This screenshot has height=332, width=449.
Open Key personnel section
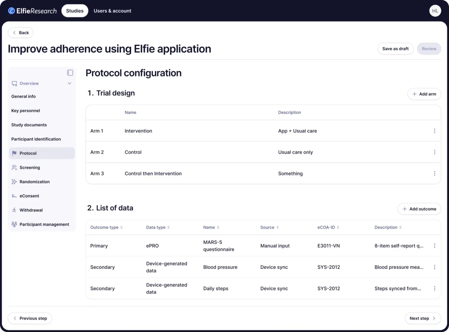point(26,111)
